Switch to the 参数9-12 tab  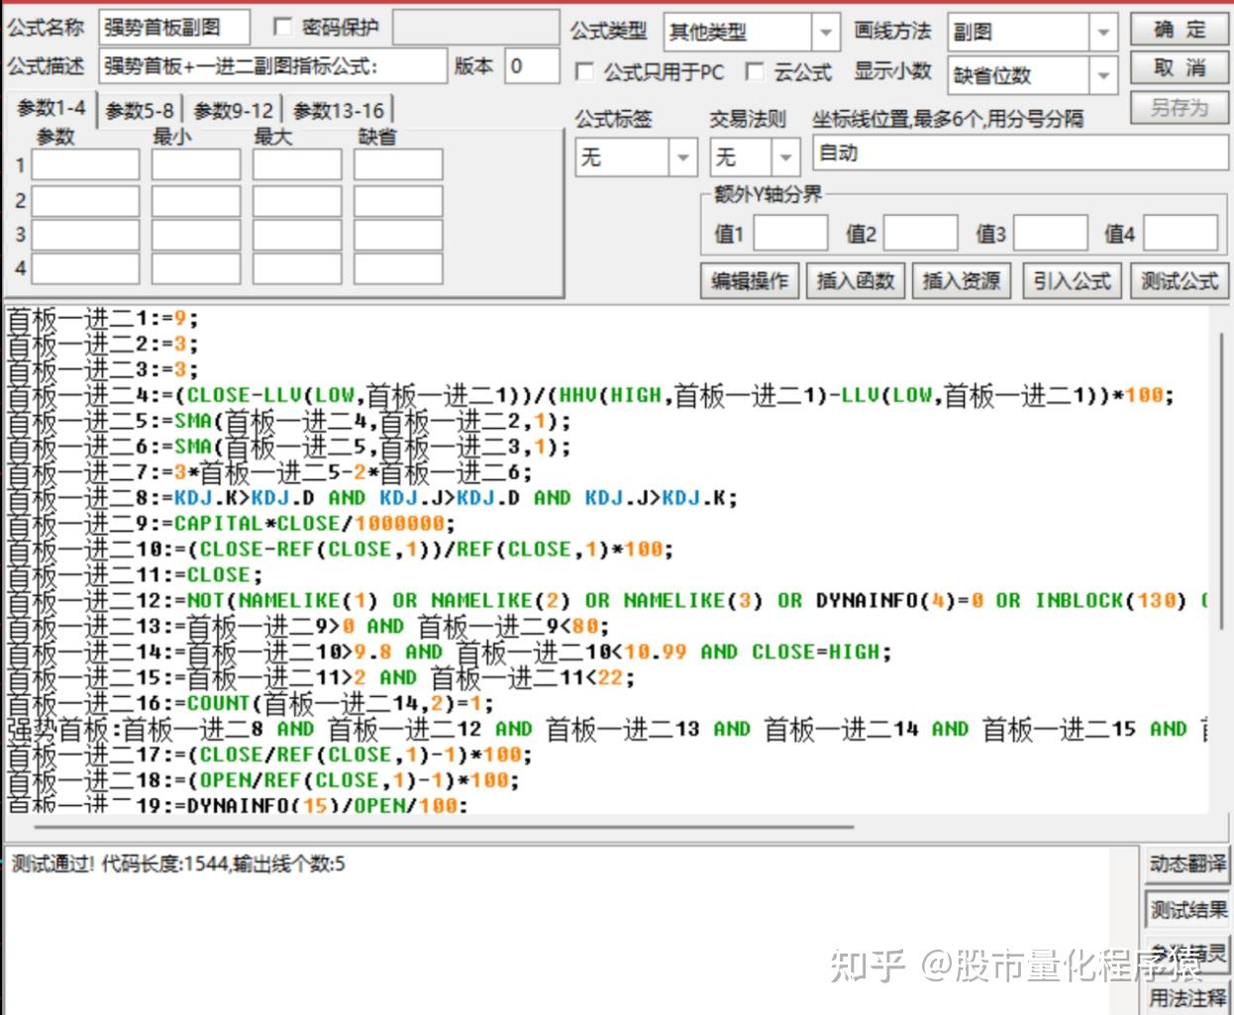233,111
